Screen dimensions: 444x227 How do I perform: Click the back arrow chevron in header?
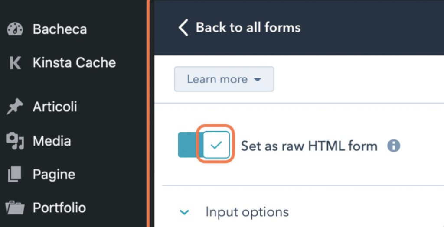coord(183,28)
